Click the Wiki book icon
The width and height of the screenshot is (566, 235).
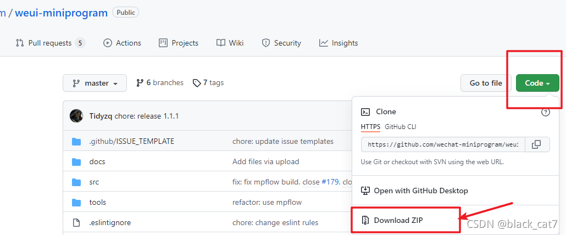tap(221, 43)
